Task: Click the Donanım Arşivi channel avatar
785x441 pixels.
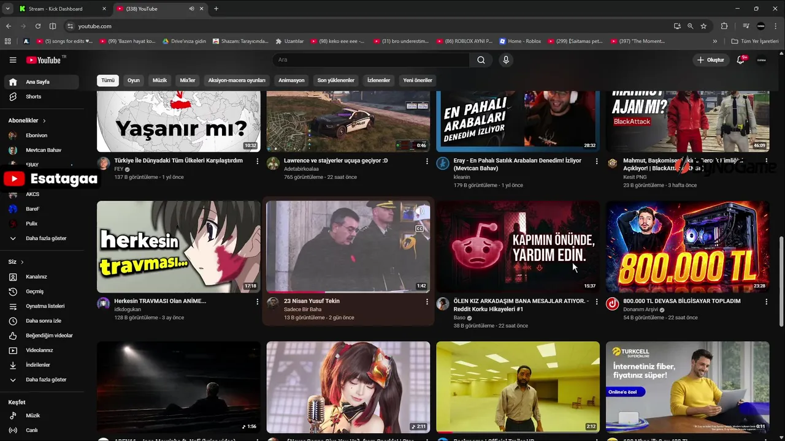Action: pos(612,304)
